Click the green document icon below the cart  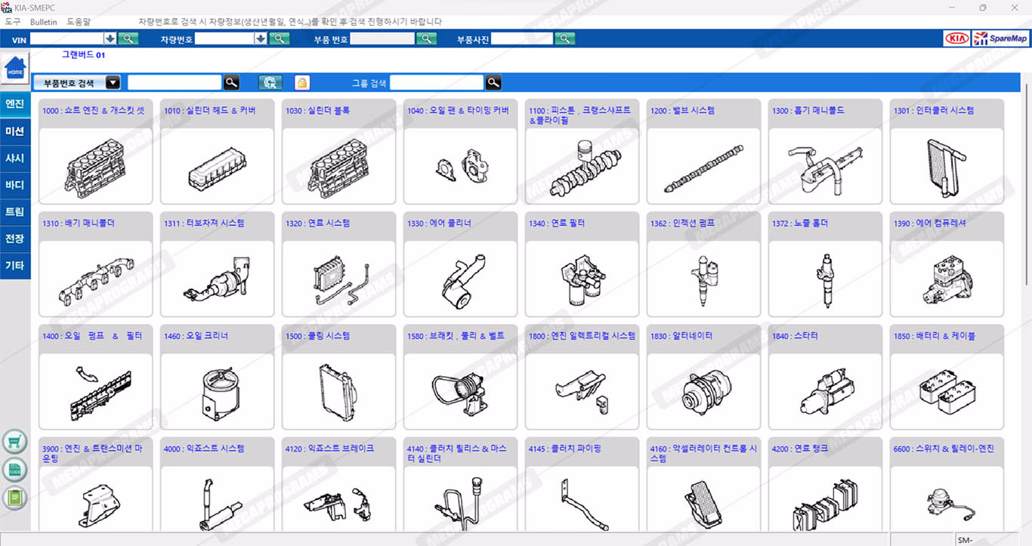15,470
